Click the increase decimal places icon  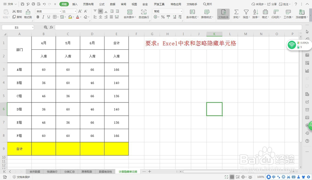click(x=174, y=17)
